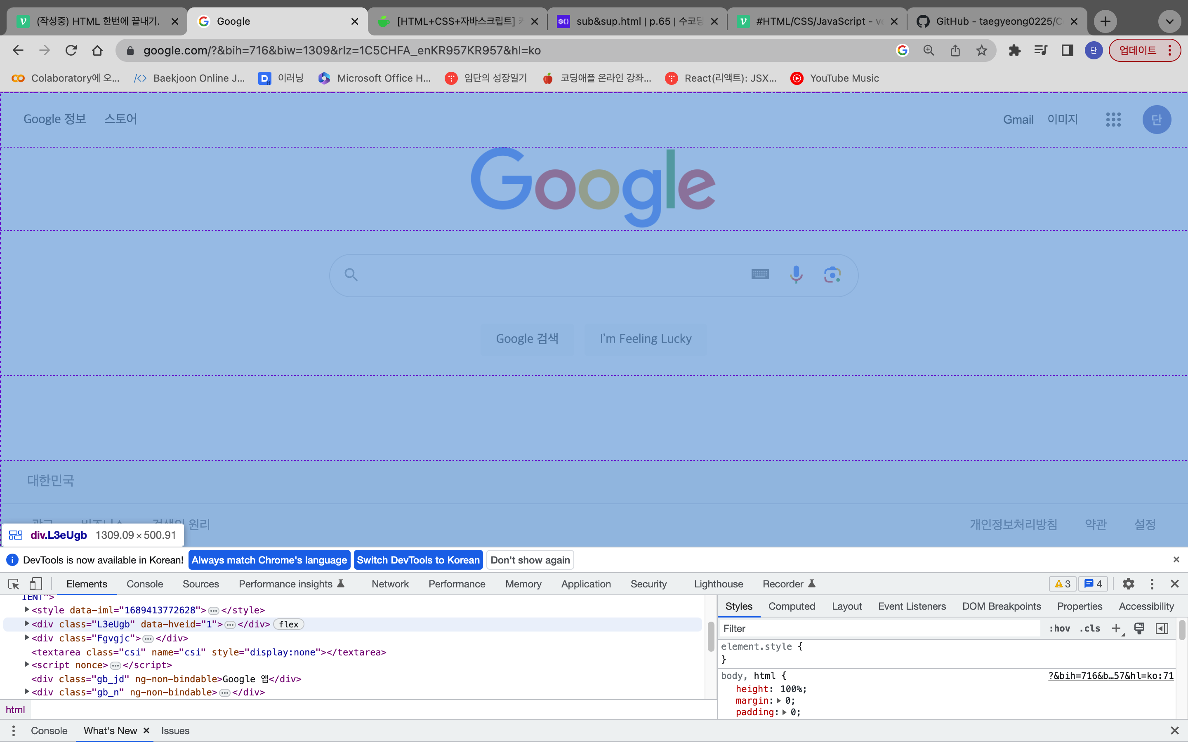Activate the element inspector picker
Screen dimensions: 1188x742
[14, 584]
